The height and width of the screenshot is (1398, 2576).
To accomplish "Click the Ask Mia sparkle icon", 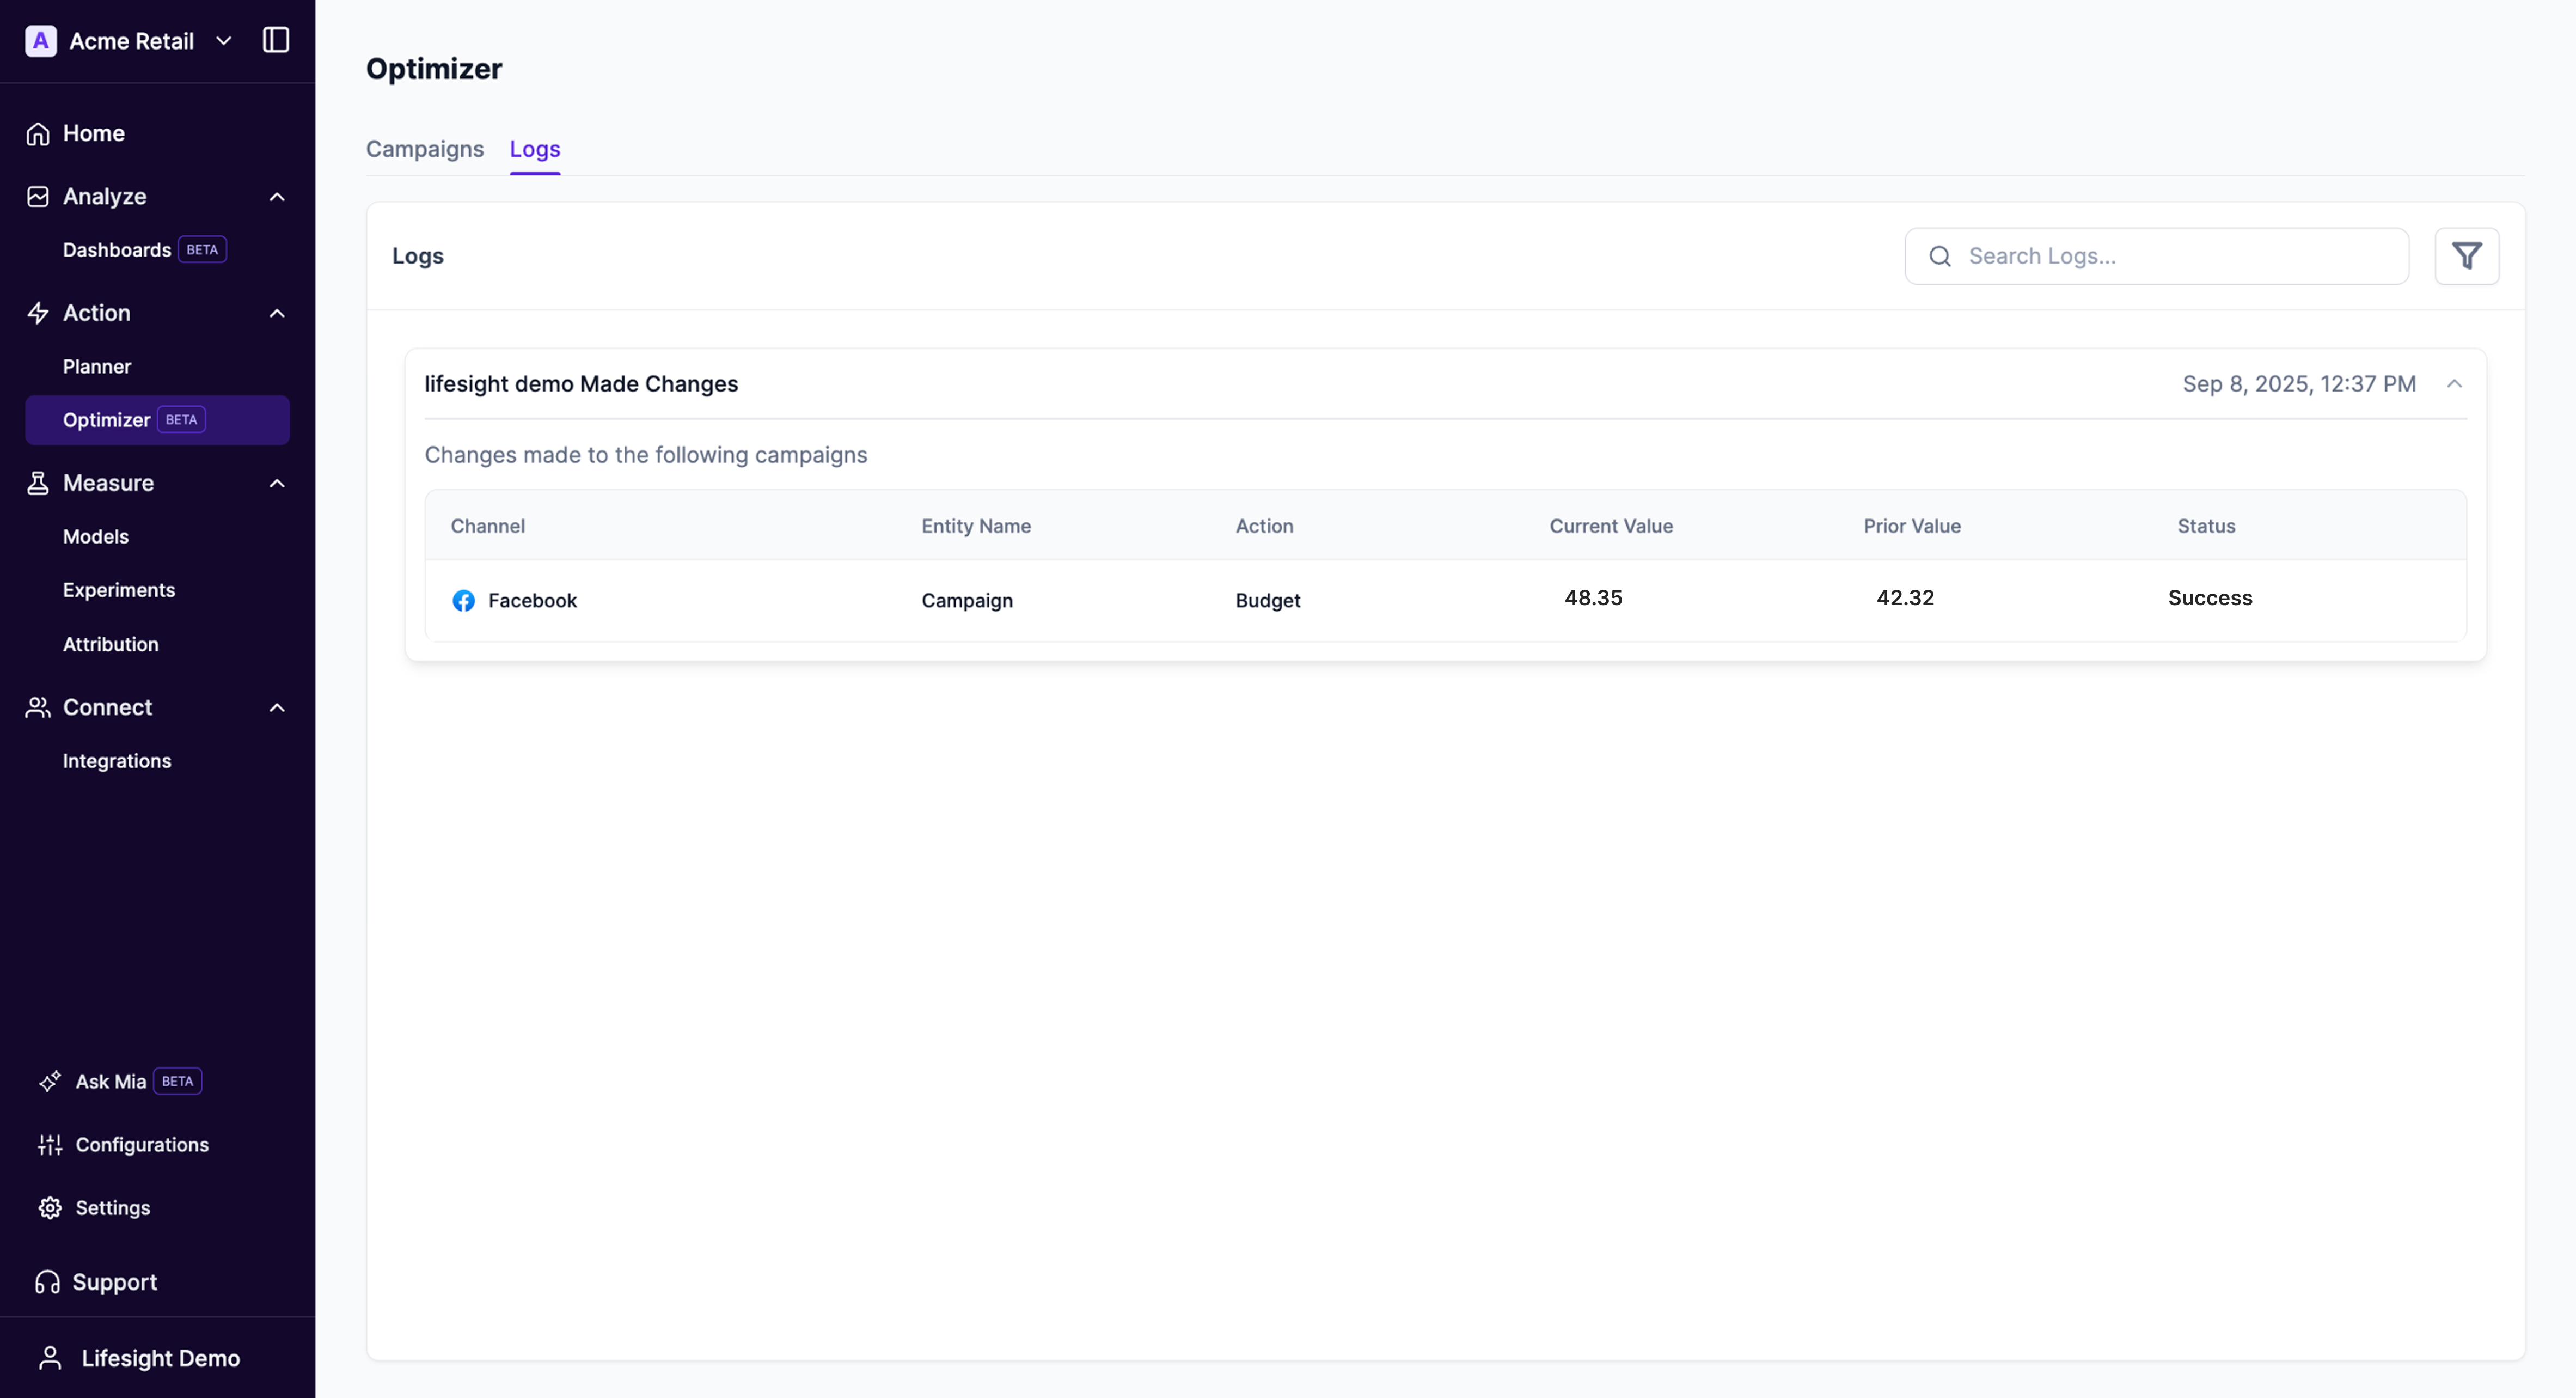I will [50, 1081].
